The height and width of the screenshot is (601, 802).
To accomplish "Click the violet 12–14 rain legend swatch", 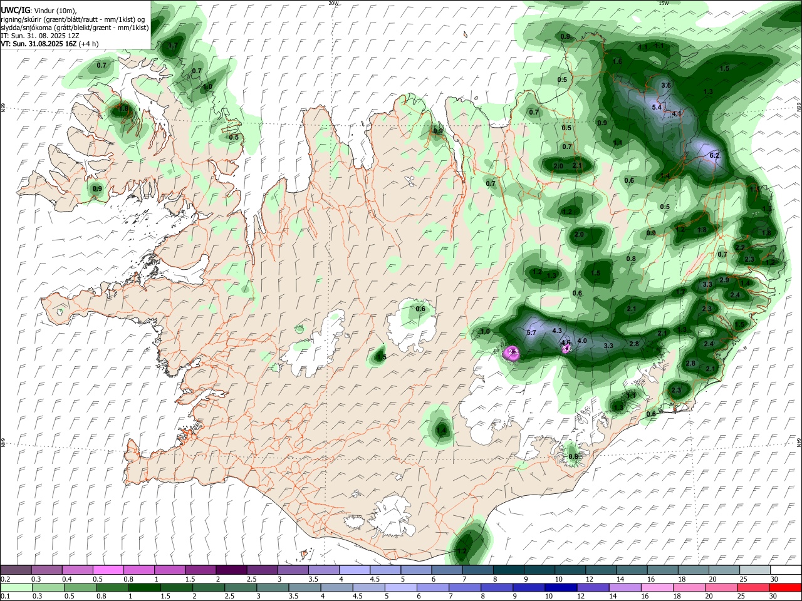I will tap(592, 588).
